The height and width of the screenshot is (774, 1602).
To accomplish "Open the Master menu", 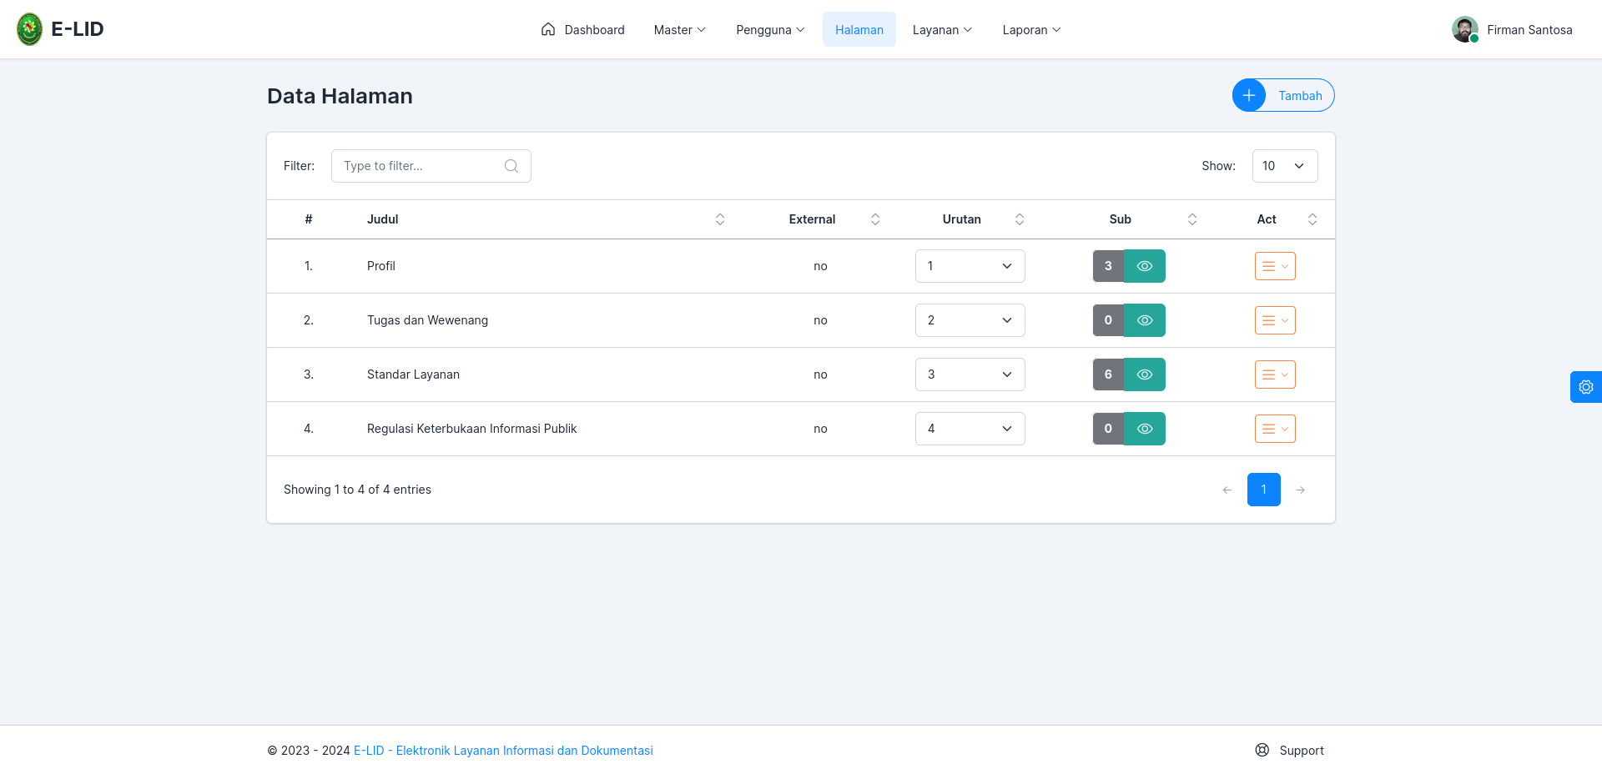I will click(680, 29).
